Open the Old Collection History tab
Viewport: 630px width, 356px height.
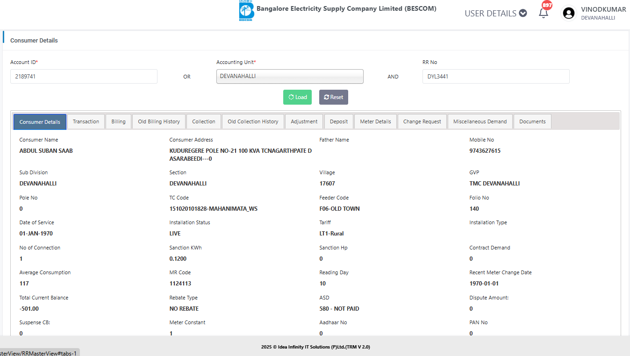coord(253,121)
